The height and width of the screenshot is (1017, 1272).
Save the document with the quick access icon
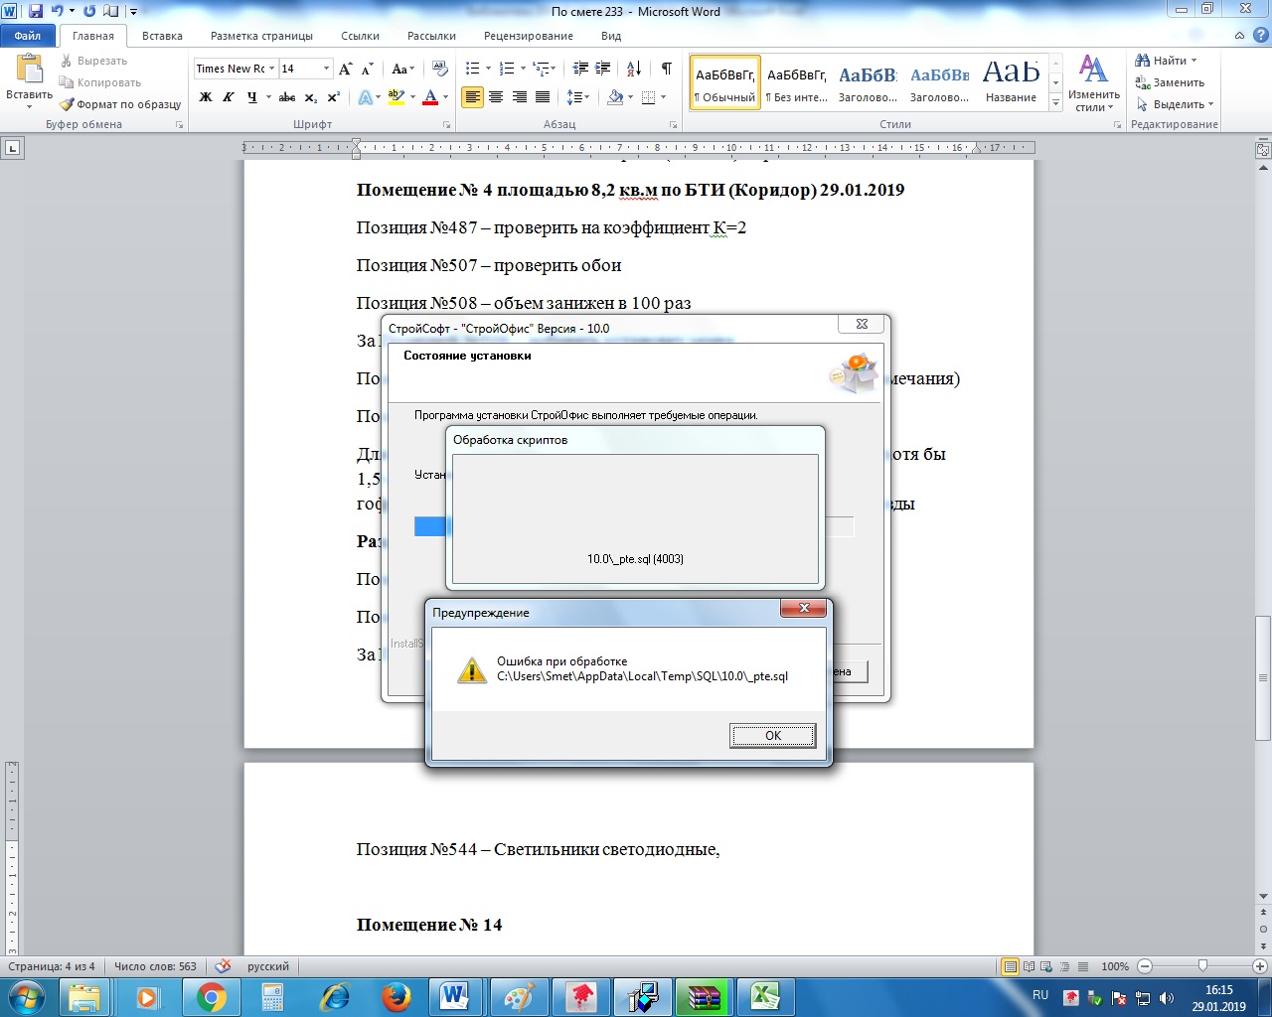coord(36,11)
